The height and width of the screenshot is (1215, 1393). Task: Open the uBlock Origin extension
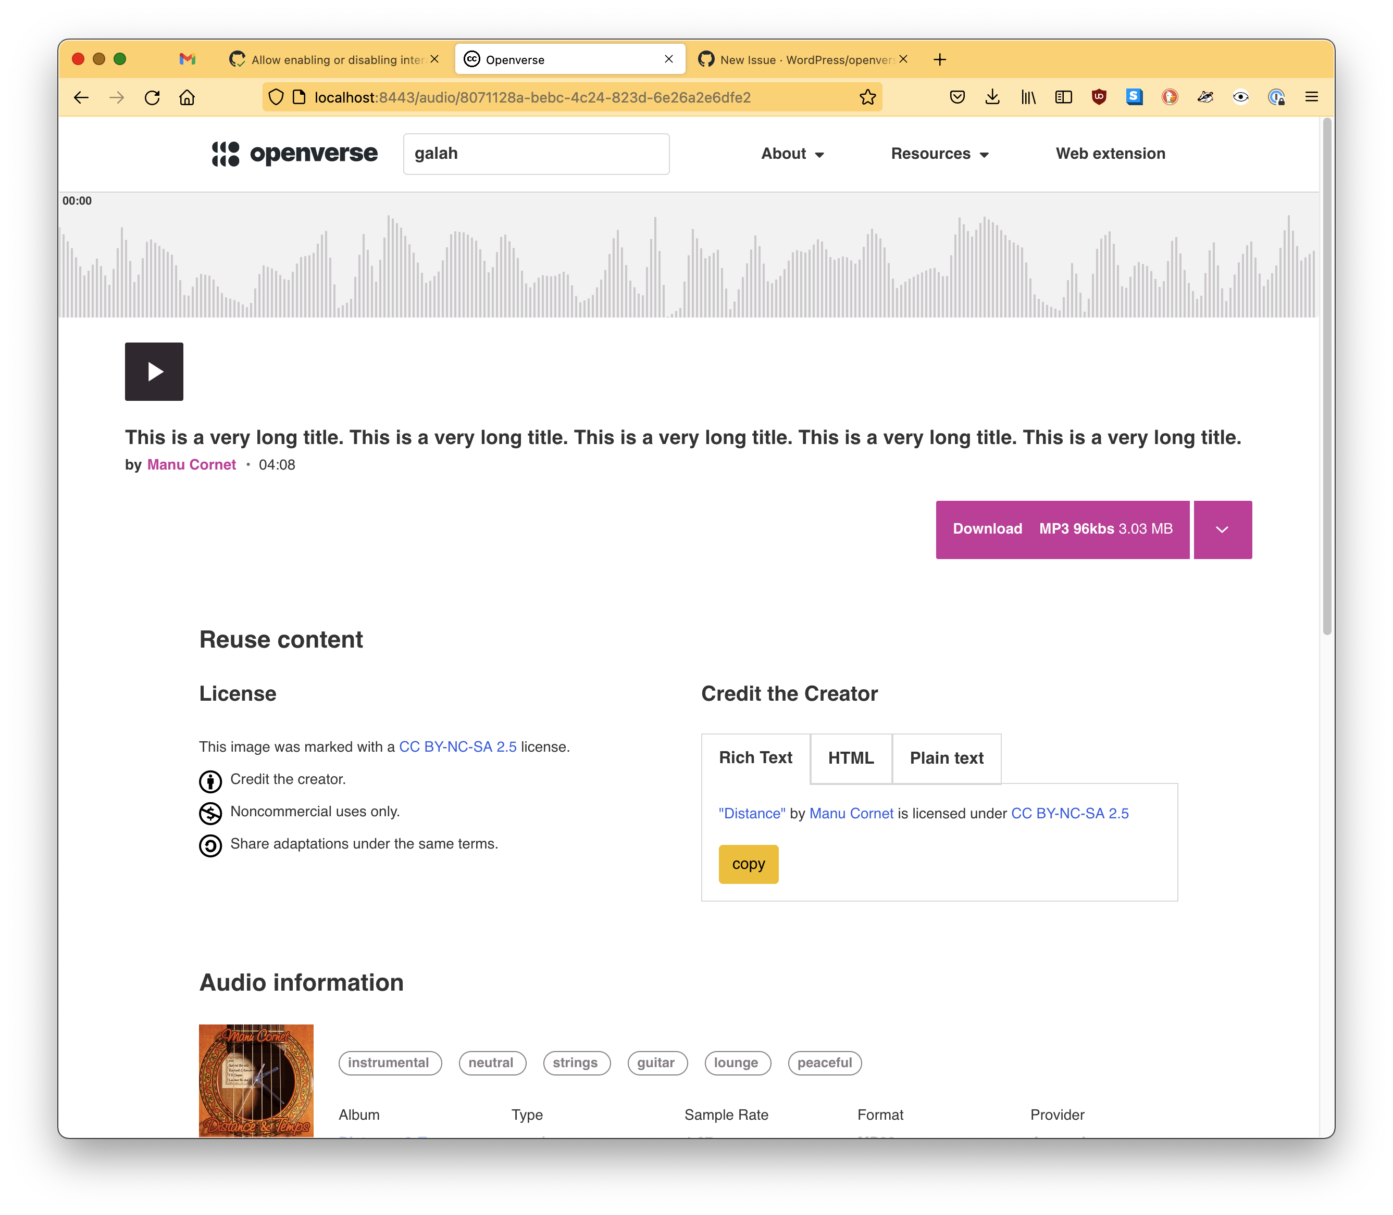click(x=1099, y=98)
